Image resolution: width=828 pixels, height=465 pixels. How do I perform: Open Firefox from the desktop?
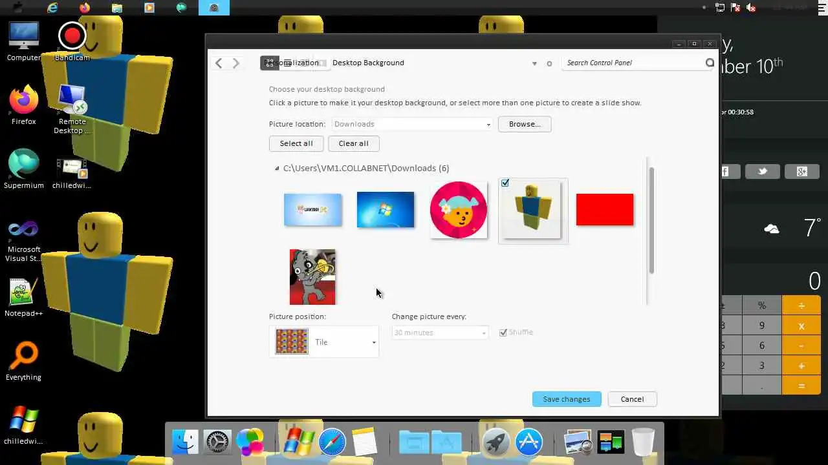pyautogui.click(x=23, y=105)
